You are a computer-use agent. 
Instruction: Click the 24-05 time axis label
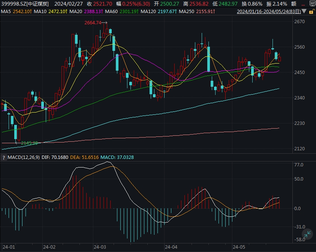tap(239, 247)
